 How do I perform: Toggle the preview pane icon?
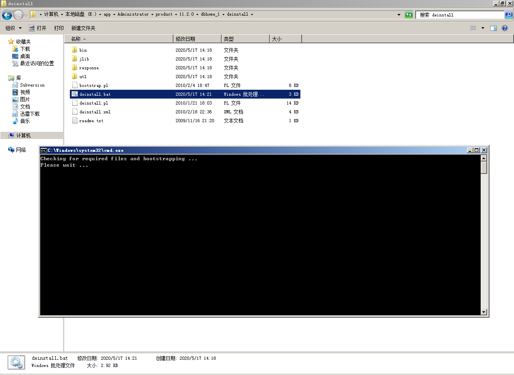coord(494,28)
